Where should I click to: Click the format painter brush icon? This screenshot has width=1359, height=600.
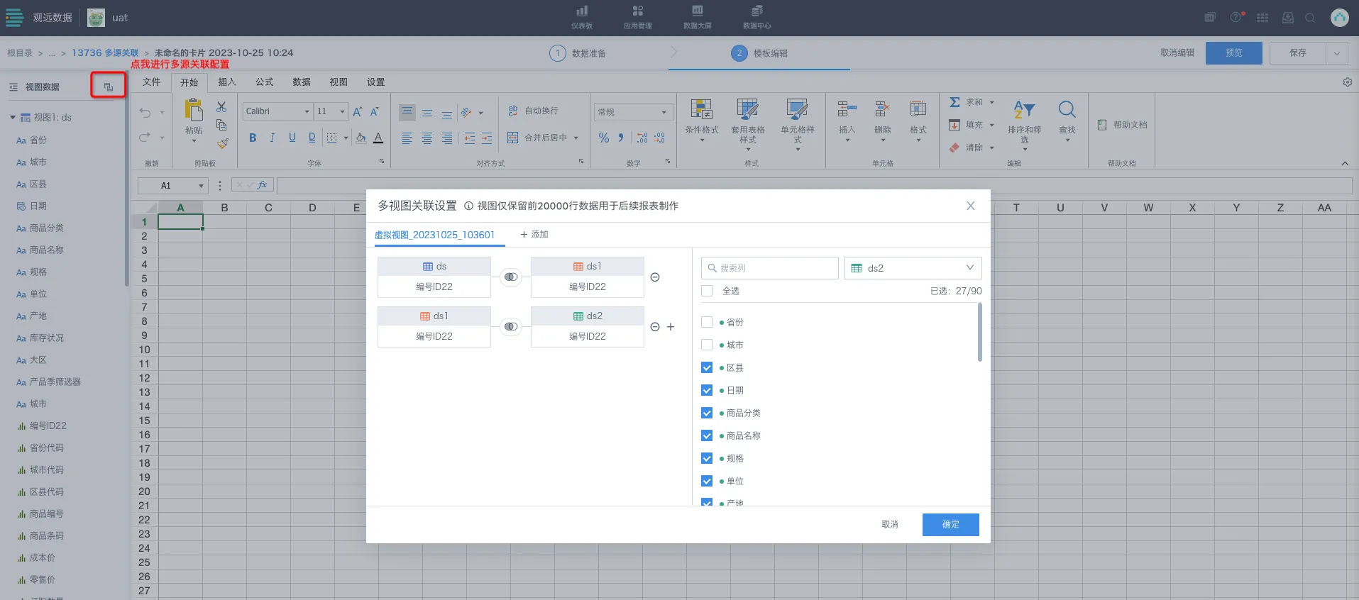[222, 144]
